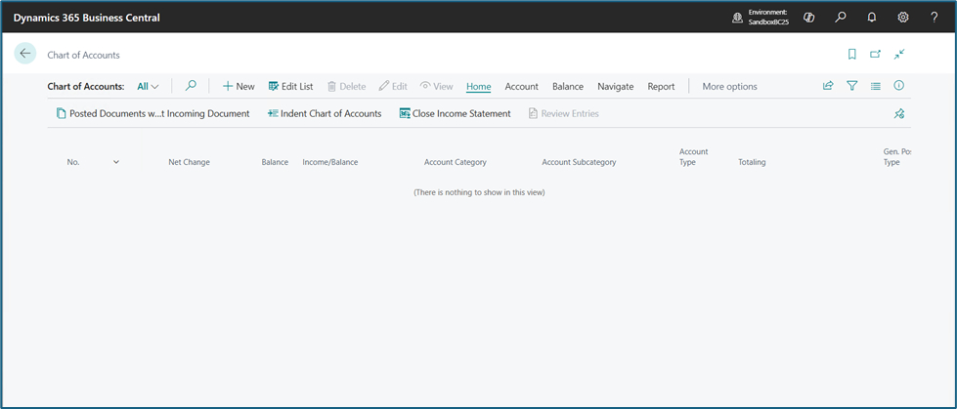Toggle the filter pane funnel icon
This screenshot has width=957, height=409.
(852, 86)
